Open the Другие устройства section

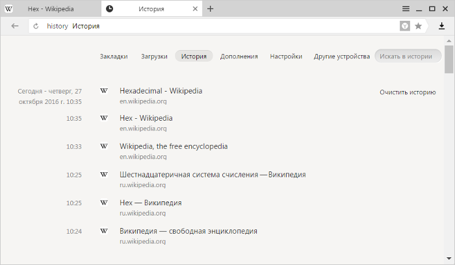click(342, 57)
